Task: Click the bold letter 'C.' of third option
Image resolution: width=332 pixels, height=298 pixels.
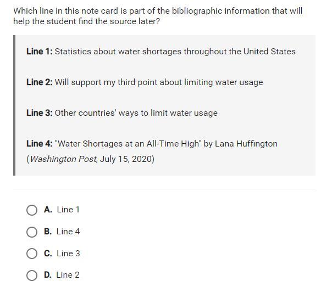Action: coord(48,254)
